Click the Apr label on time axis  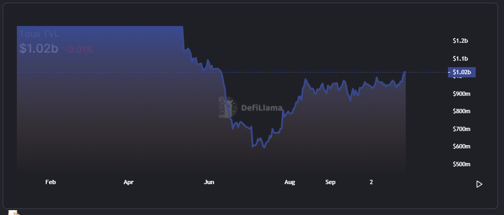pos(128,182)
